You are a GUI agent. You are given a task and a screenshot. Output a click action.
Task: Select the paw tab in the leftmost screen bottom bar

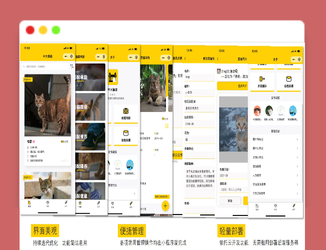(48, 203)
